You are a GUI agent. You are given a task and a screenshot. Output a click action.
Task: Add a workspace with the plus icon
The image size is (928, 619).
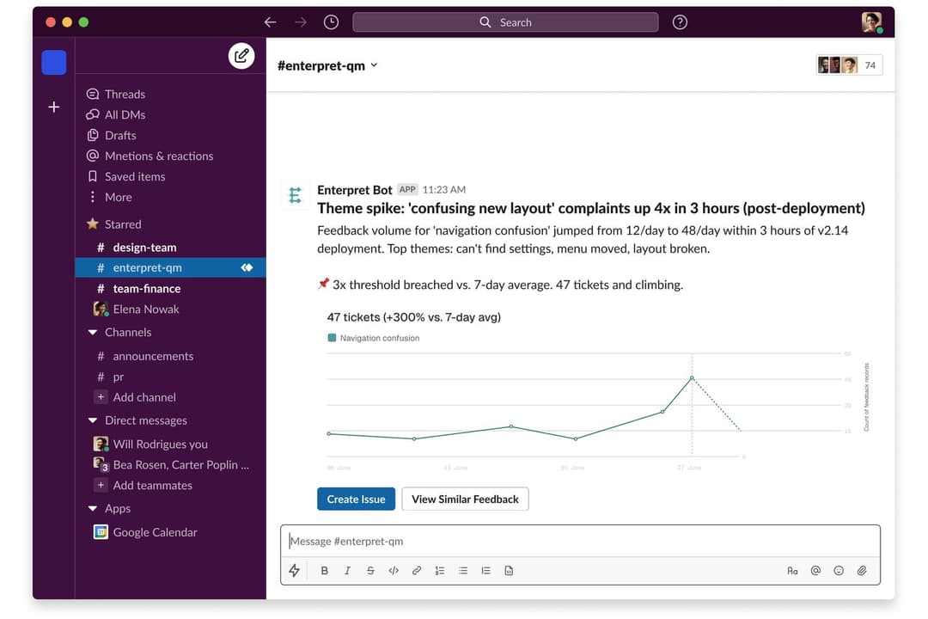54,107
